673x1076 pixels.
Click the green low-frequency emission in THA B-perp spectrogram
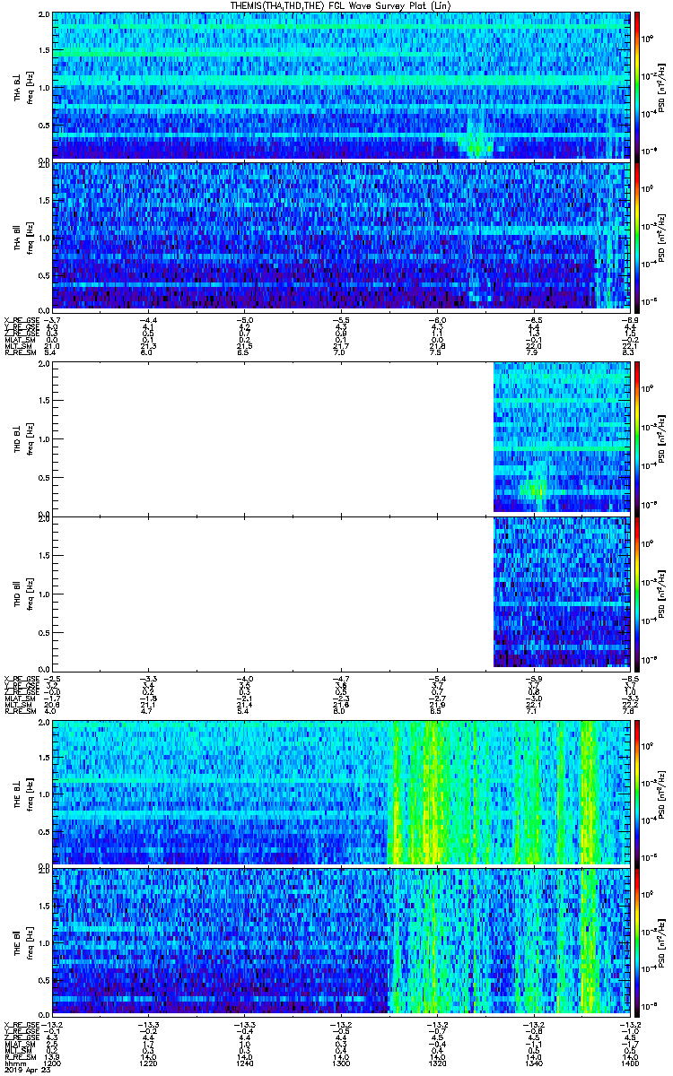[x=473, y=144]
